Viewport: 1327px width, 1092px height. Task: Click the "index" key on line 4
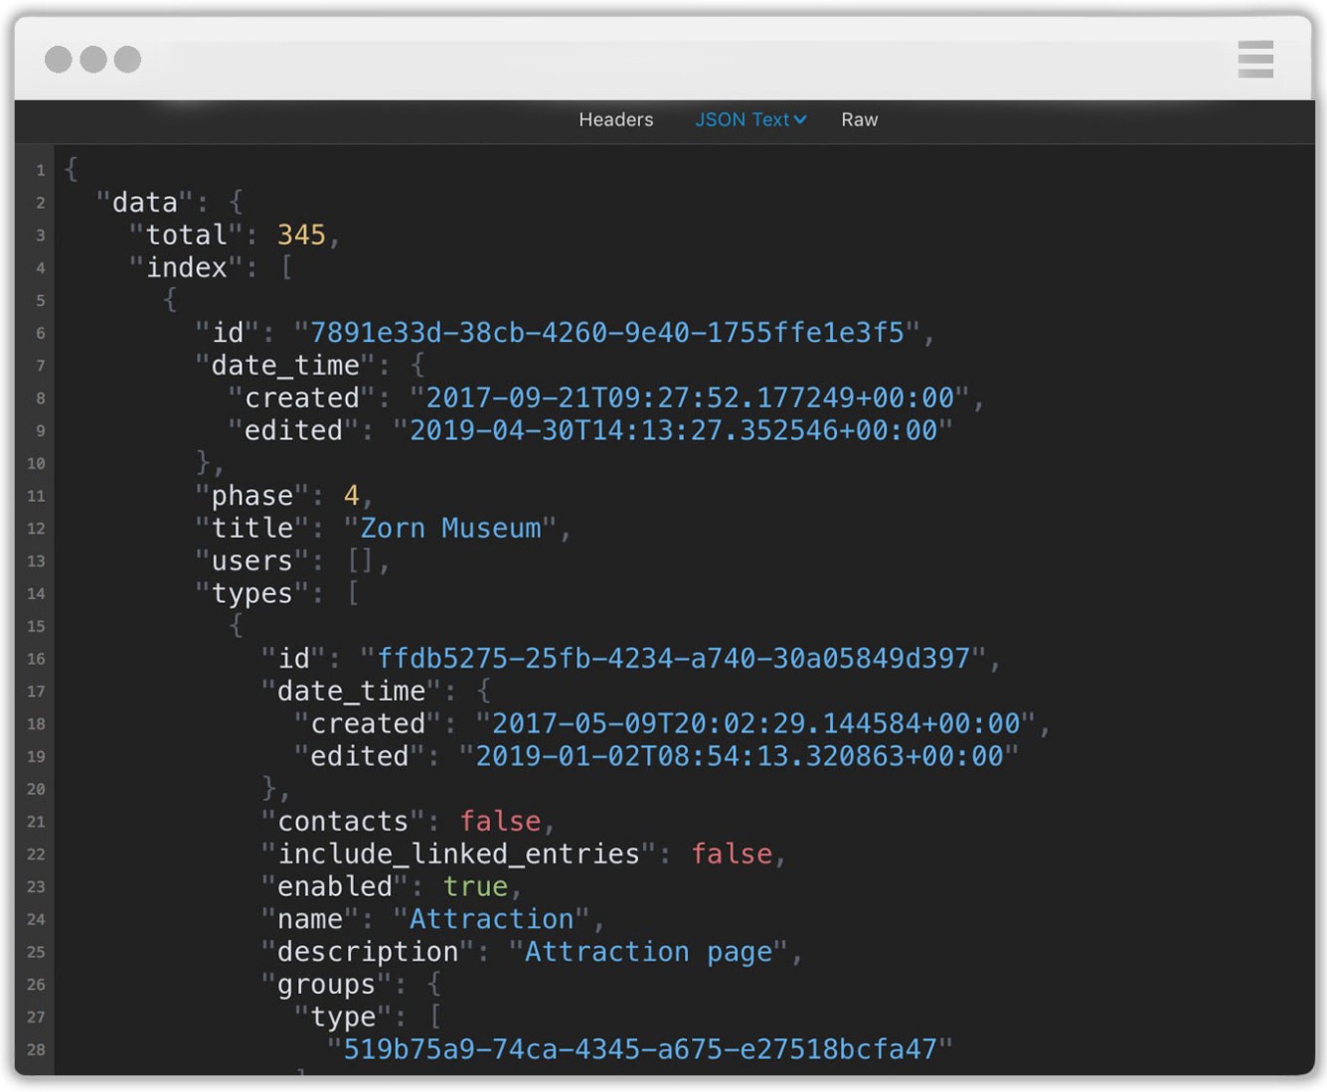pos(186,268)
